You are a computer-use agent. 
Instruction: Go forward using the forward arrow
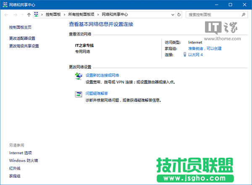[x=15, y=15]
